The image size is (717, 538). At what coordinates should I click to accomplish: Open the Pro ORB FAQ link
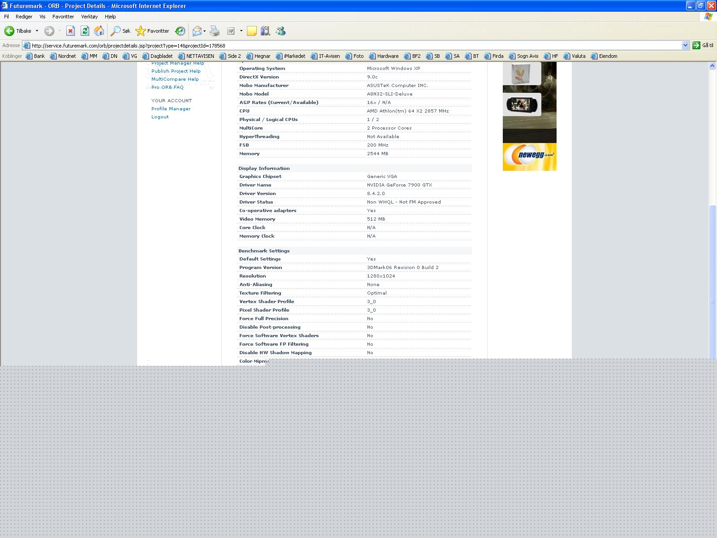click(167, 87)
